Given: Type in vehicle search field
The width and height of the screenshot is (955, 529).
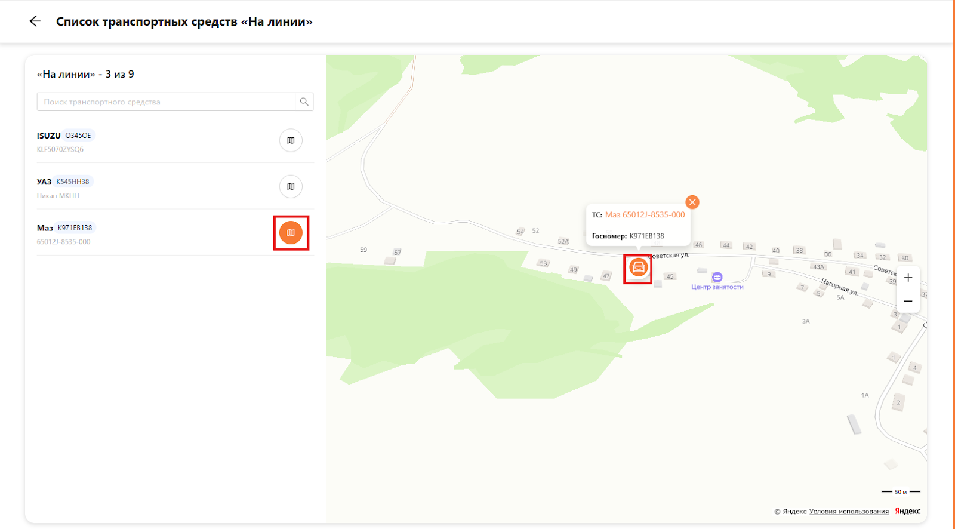Looking at the screenshot, I should (x=166, y=102).
